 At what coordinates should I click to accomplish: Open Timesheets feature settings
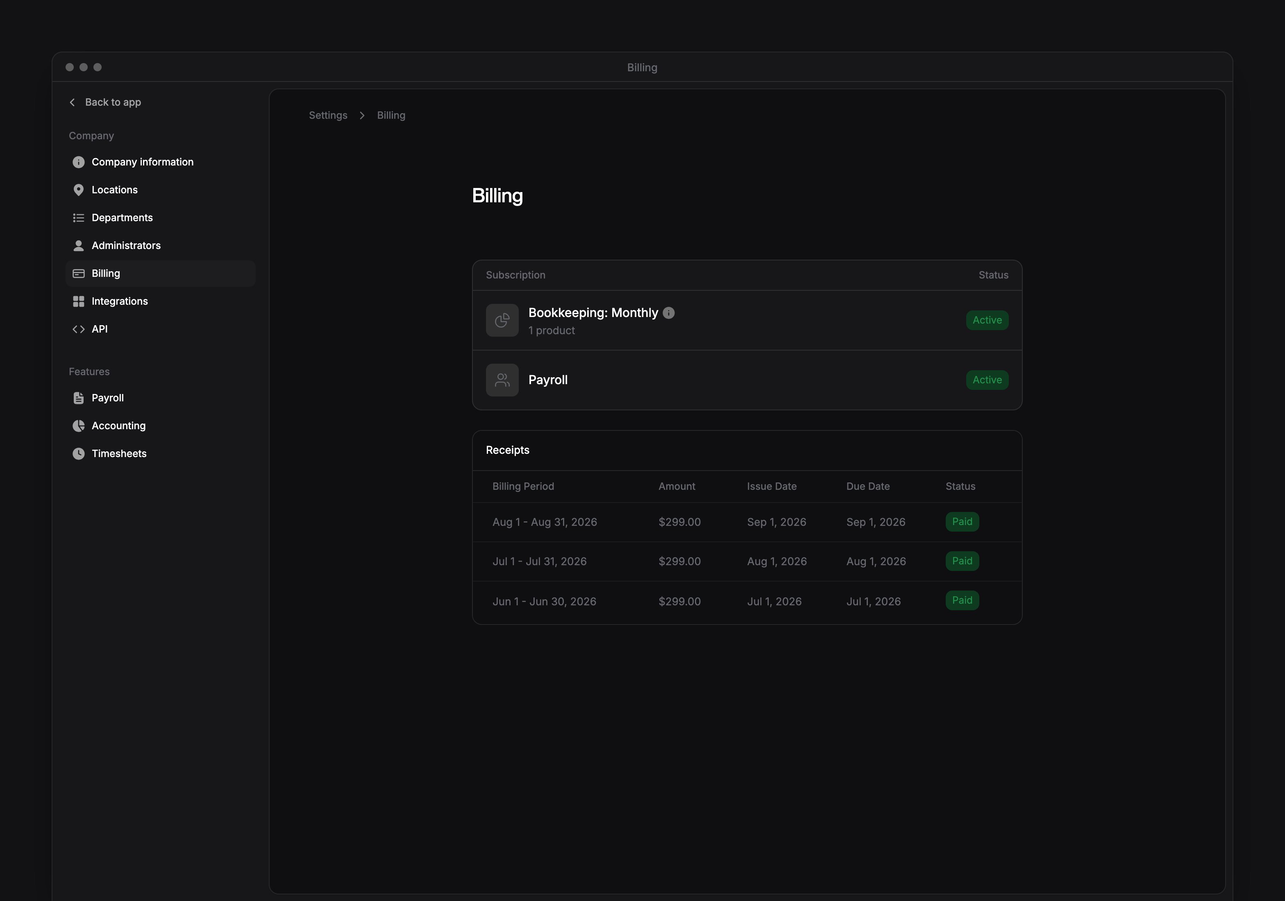click(161, 454)
